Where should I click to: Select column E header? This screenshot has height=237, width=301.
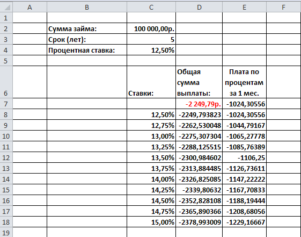point(244,8)
